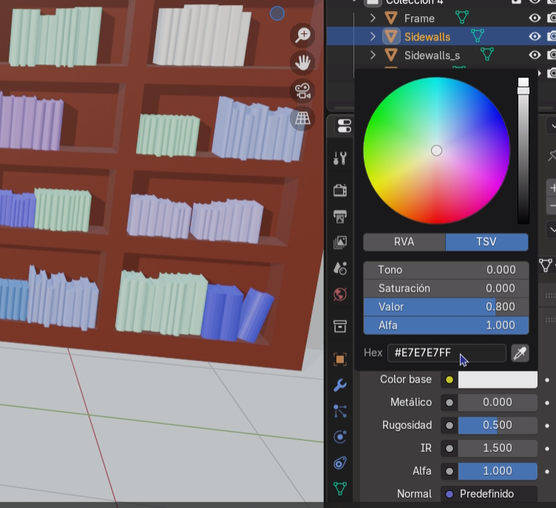
Task: Switch perspective/orthographic with the grid icon
Action: pyautogui.click(x=302, y=118)
